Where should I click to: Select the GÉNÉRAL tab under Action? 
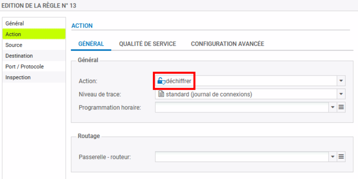(91, 44)
